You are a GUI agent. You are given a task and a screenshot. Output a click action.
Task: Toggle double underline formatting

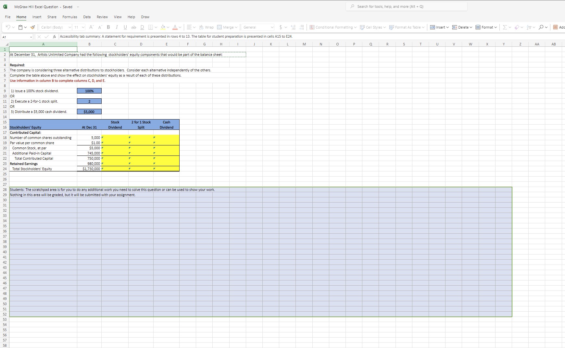coord(142,27)
